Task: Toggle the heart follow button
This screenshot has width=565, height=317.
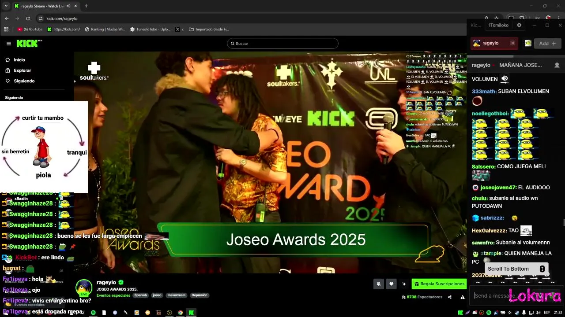Action: click(x=391, y=284)
